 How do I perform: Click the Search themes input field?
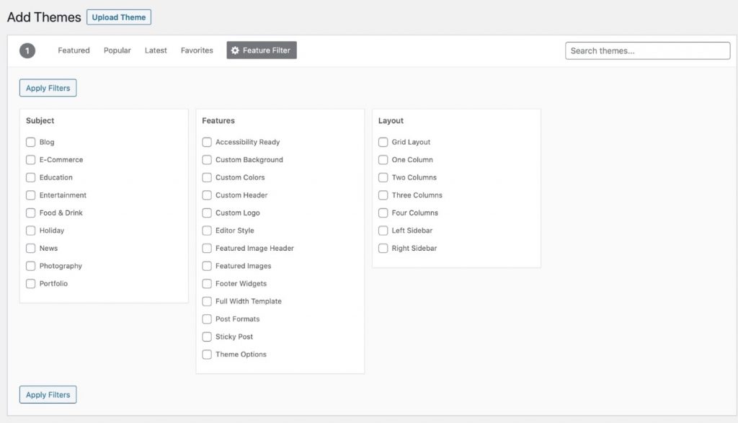pyautogui.click(x=646, y=50)
